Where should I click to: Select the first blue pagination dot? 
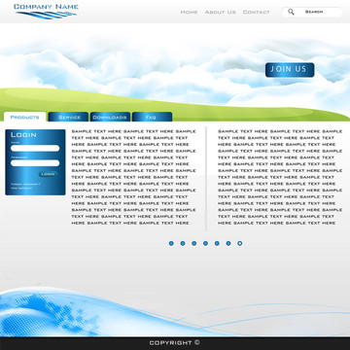coord(171,243)
